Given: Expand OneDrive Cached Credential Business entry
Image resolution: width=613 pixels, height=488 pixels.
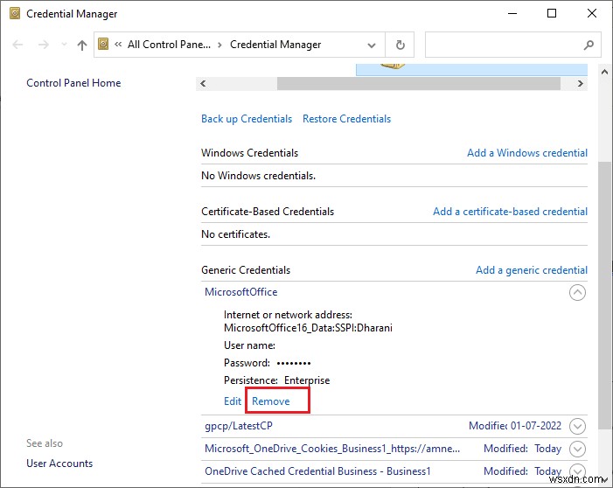Looking at the screenshot, I should pos(577,471).
